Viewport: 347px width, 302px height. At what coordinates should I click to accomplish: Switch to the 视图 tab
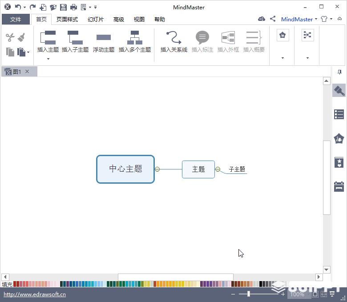tap(139, 19)
